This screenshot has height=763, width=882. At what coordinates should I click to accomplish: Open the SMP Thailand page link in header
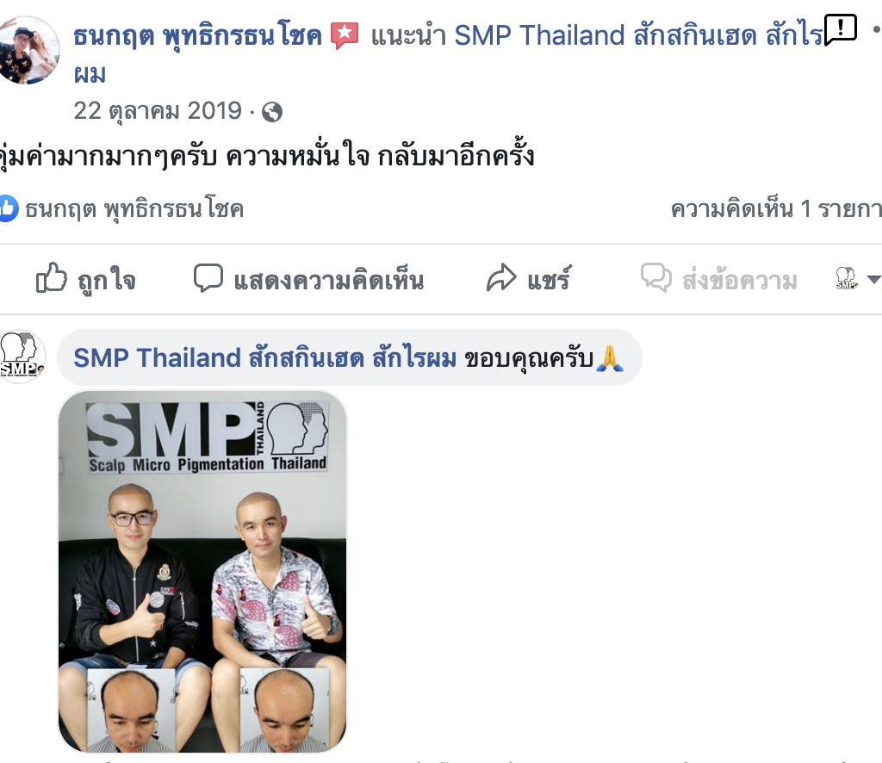click(x=638, y=35)
